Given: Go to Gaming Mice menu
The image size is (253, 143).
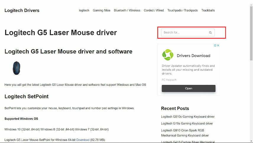Looking at the screenshot, I should tap(101, 10).
